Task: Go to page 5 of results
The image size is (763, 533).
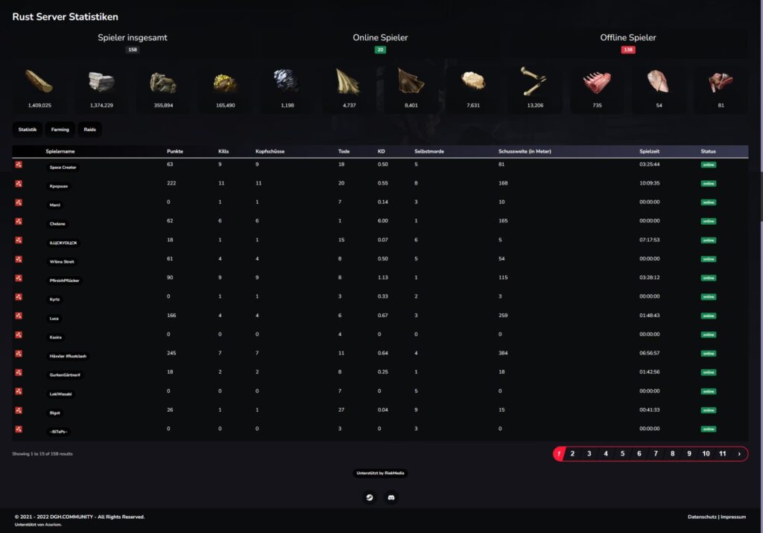Action: tap(622, 454)
